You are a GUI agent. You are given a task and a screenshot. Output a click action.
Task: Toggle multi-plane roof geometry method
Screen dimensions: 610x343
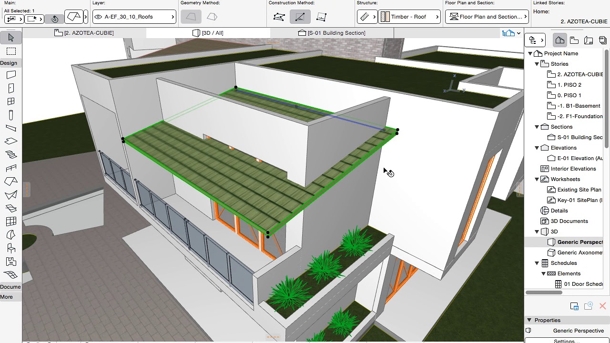(x=212, y=17)
